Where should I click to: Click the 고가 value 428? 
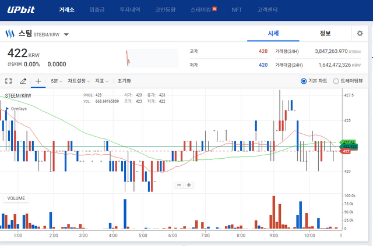263,51
